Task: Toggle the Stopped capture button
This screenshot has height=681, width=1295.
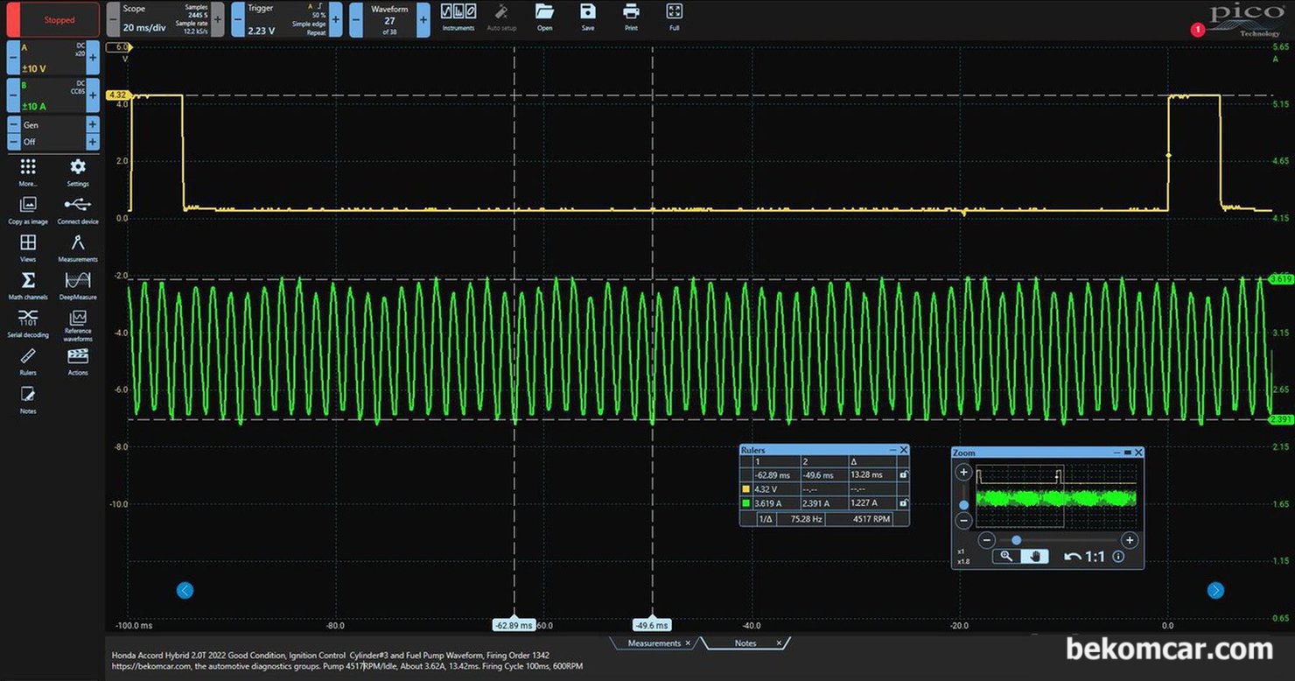Action: click(x=53, y=19)
